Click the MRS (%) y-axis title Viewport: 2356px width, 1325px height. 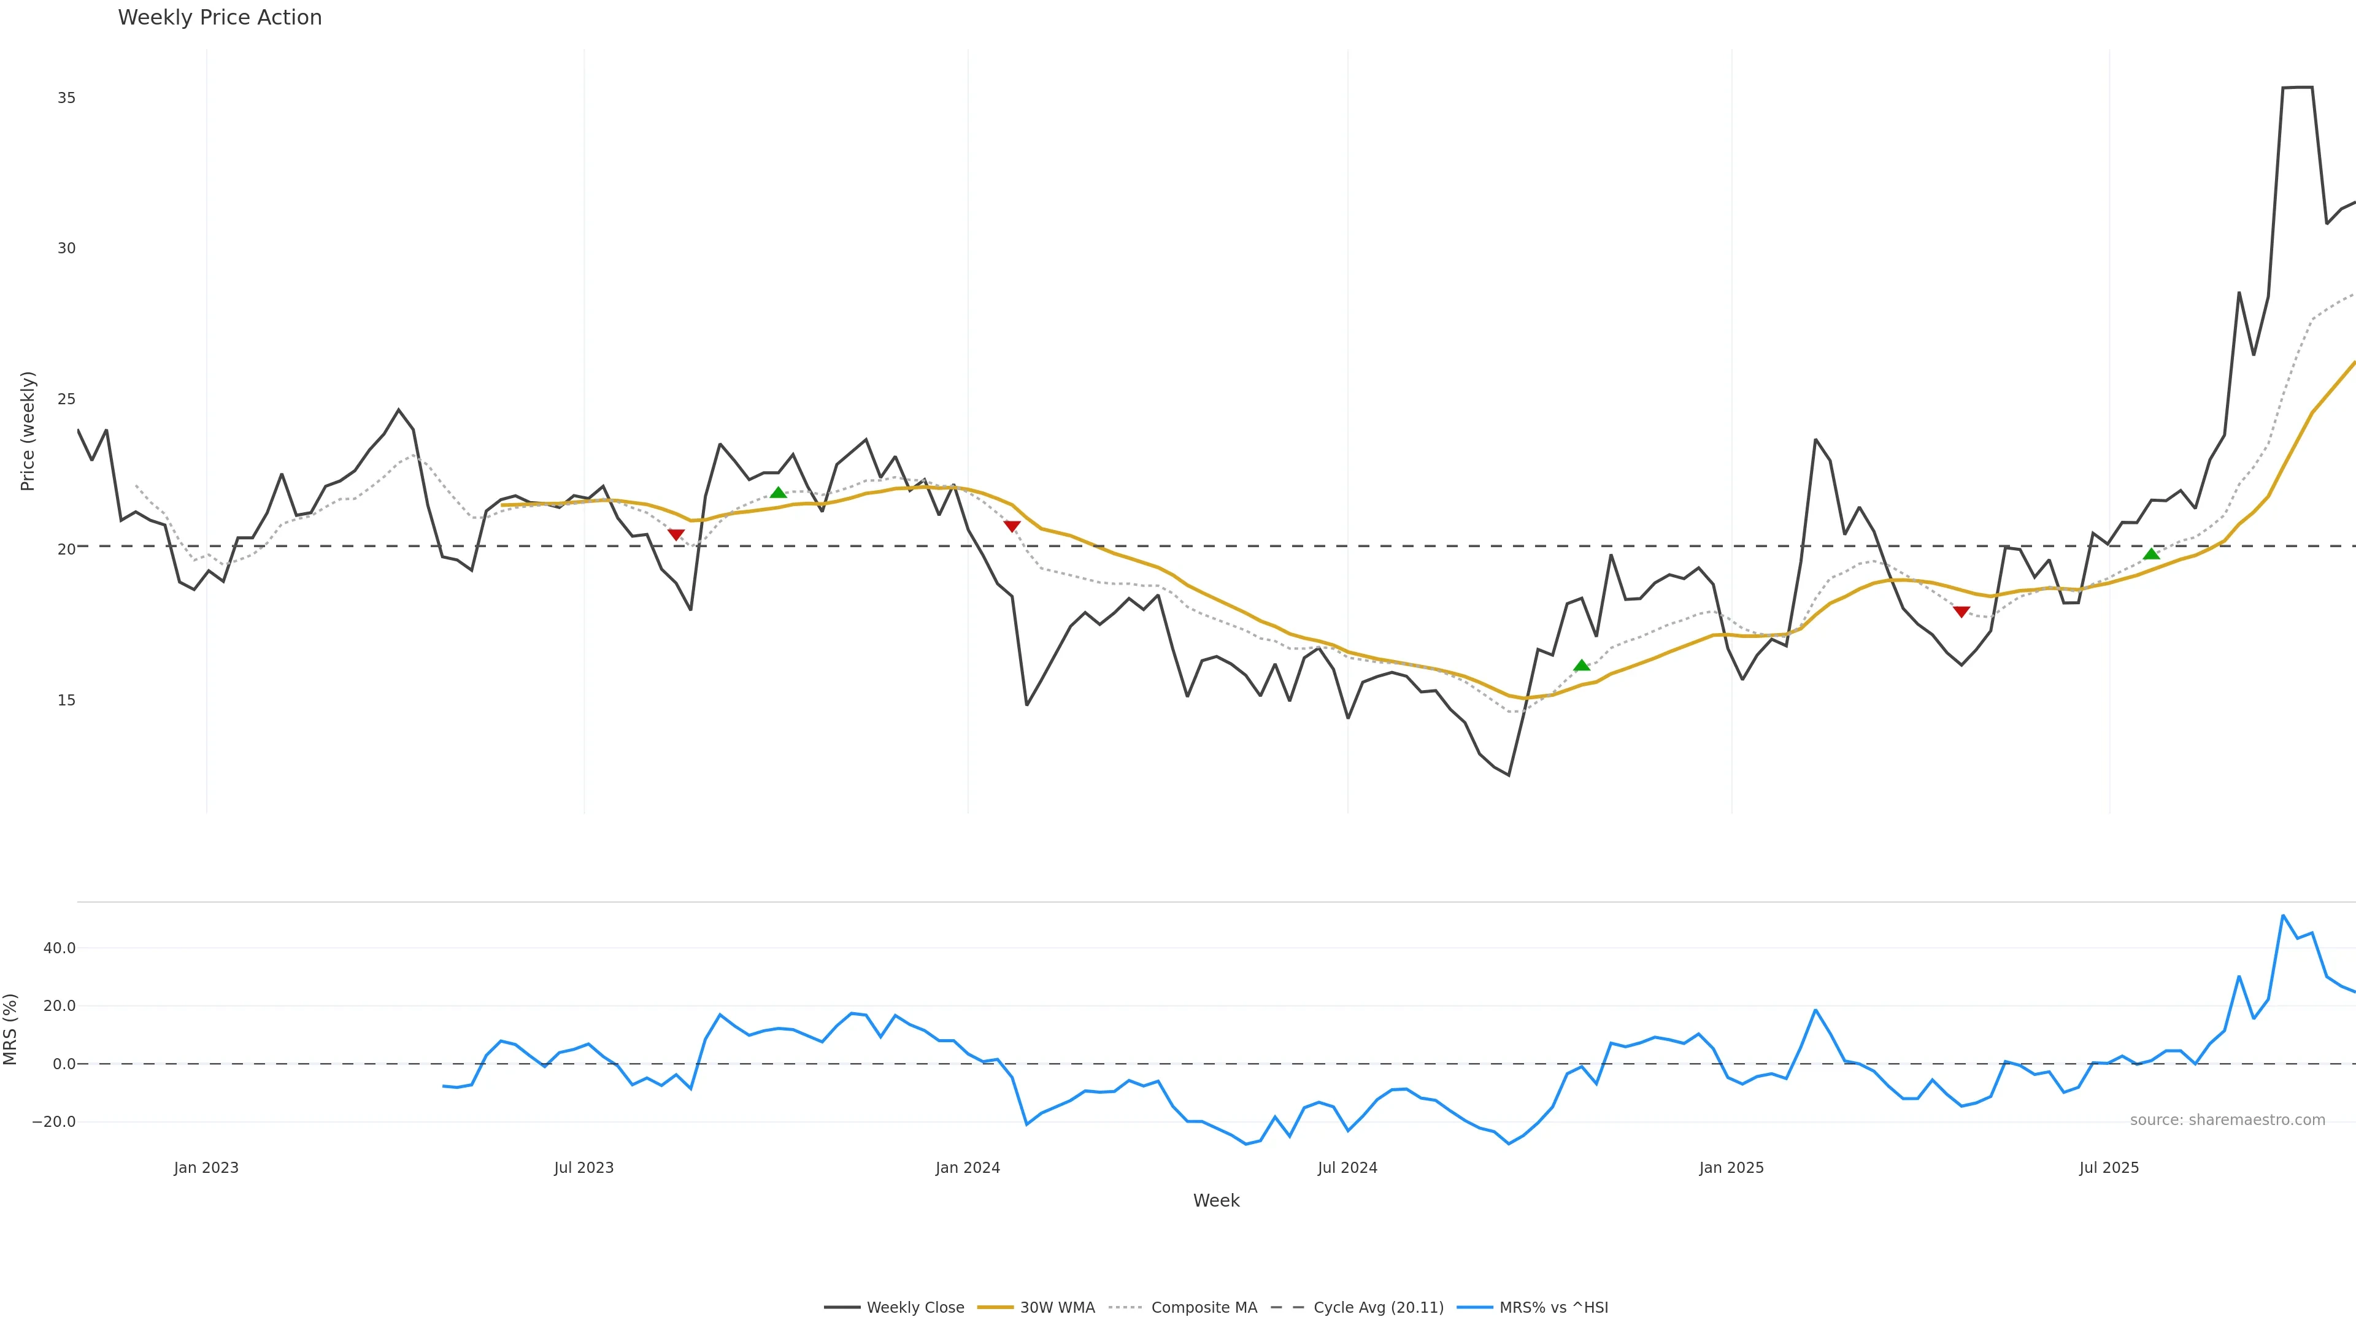11,1029
